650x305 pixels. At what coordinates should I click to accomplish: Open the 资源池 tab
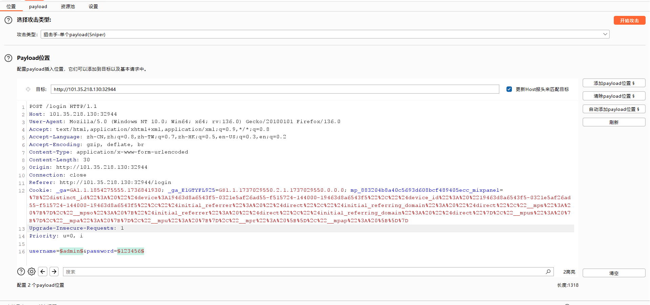[x=68, y=6]
